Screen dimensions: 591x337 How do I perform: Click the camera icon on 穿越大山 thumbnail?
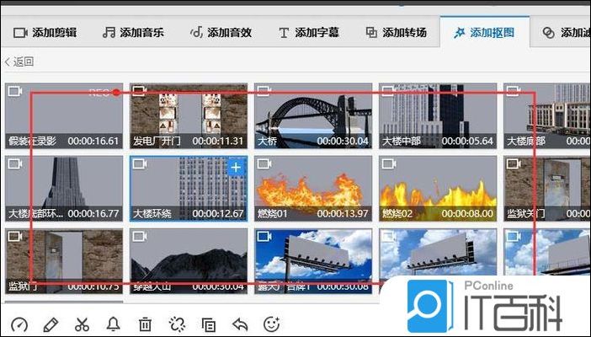click(x=140, y=237)
